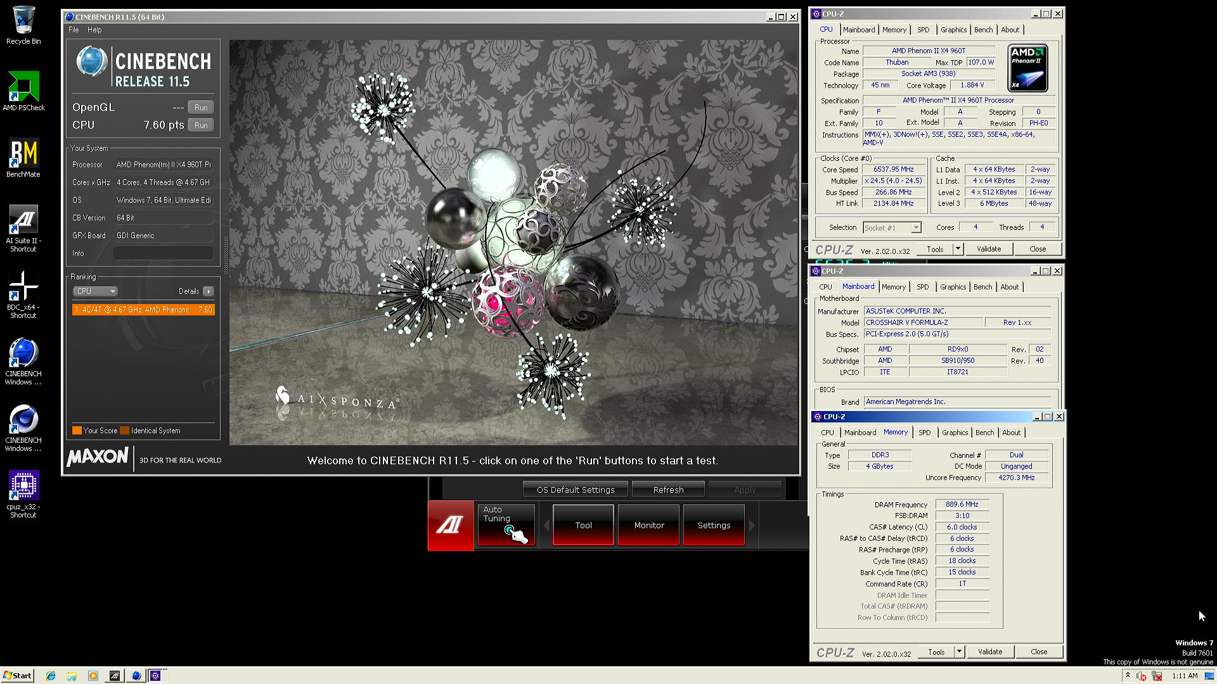Open BDC_x64 shortcut icon
The image size is (1217, 684).
pyautogui.click(x=23, y=295)
